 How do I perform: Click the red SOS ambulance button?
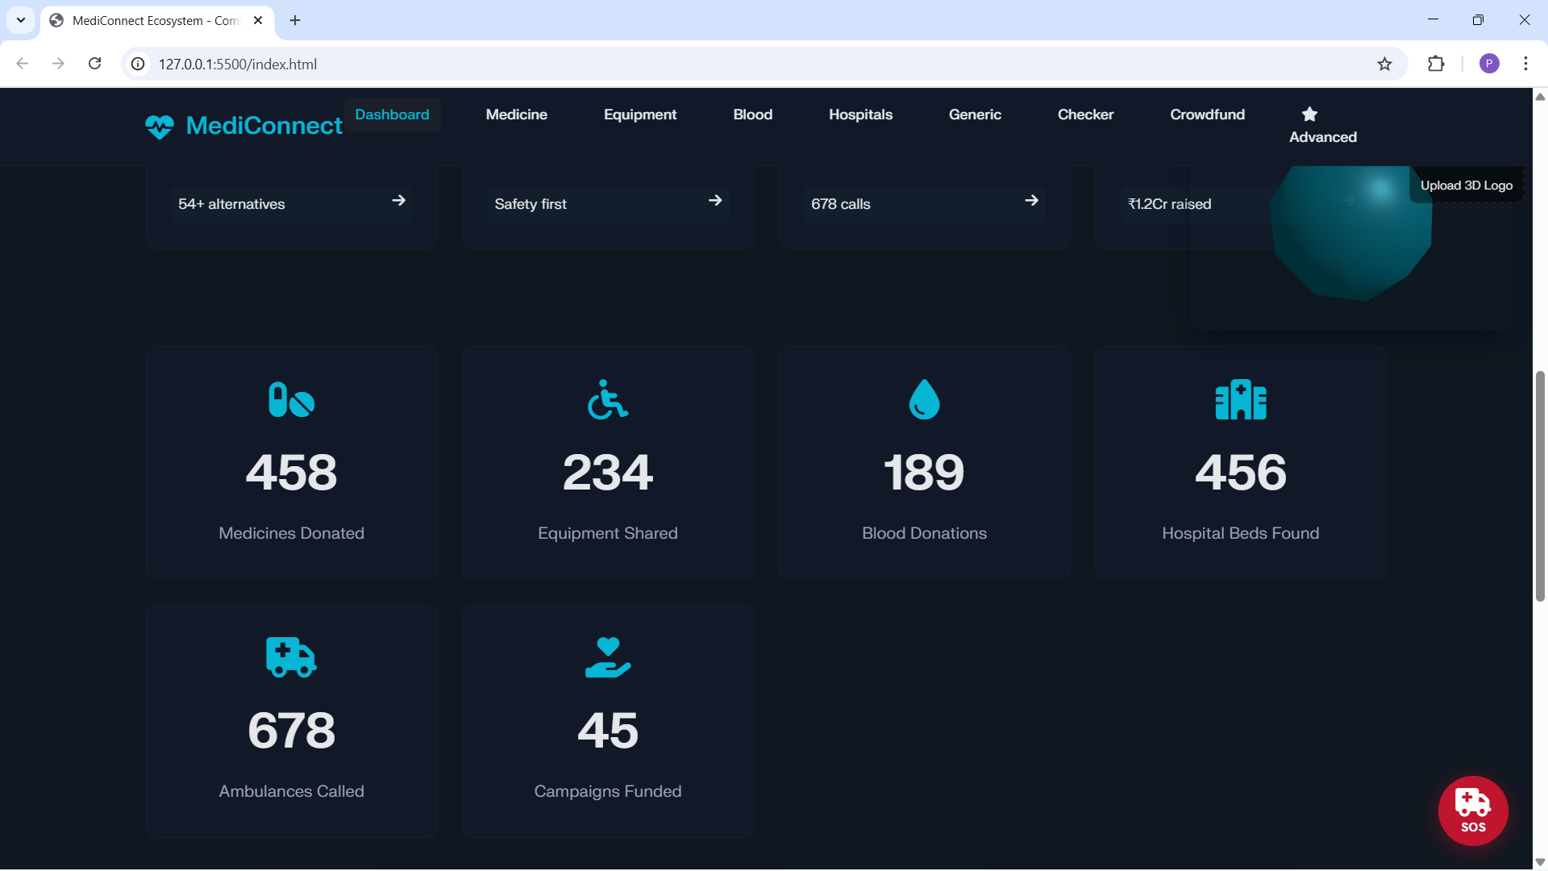pos(1472,811)
